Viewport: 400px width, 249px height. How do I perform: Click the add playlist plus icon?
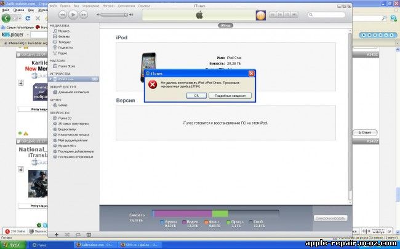click(57, 235)
